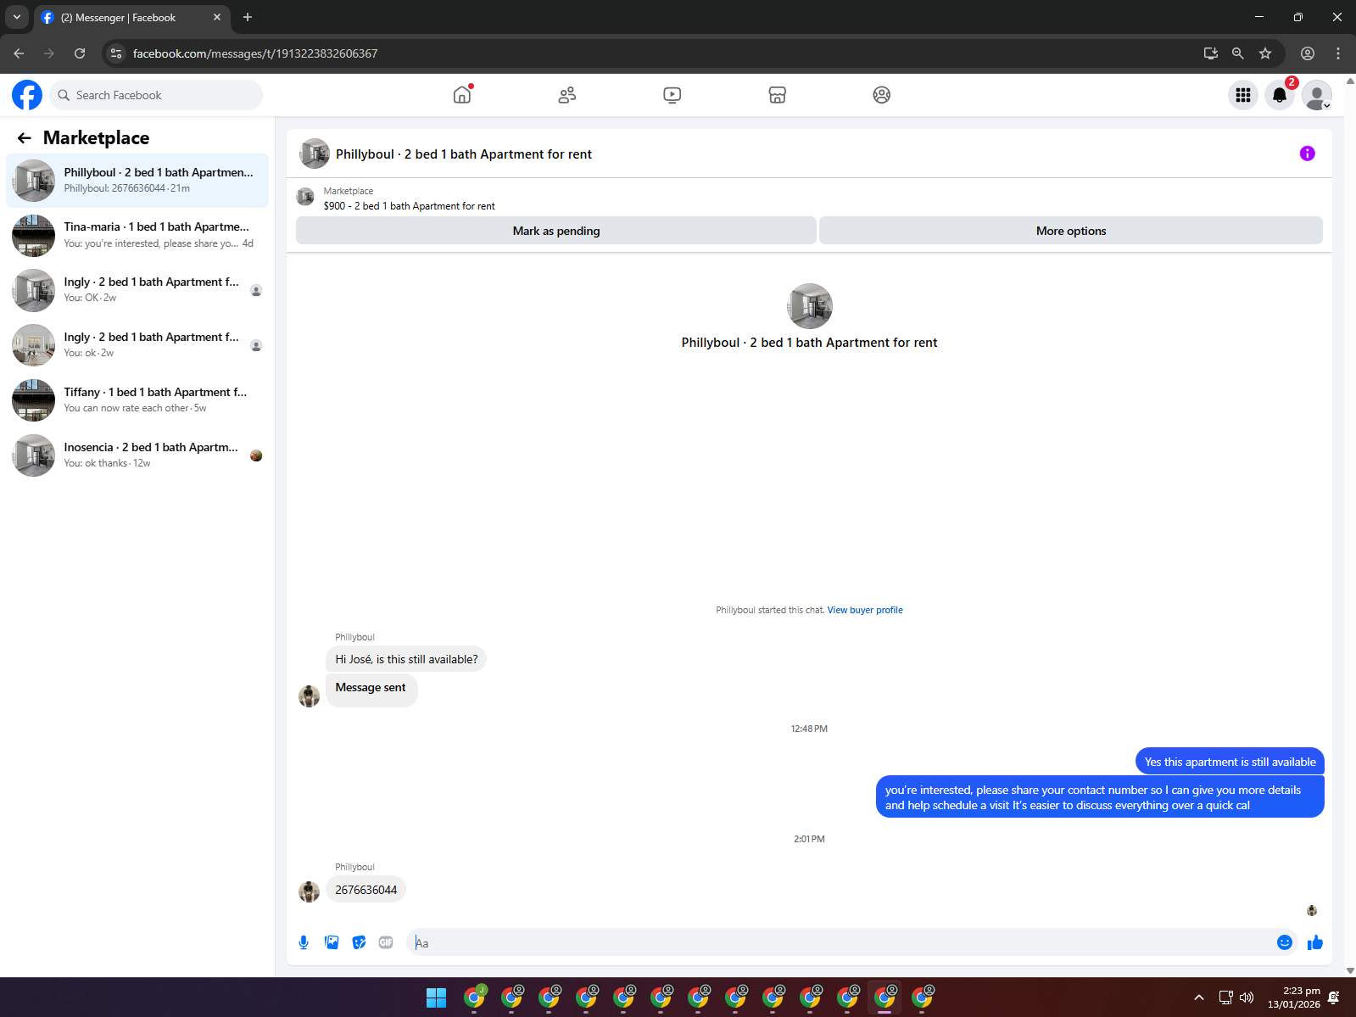
Task: Open the Groups icon in top navigation
Action: coord(882,95)
